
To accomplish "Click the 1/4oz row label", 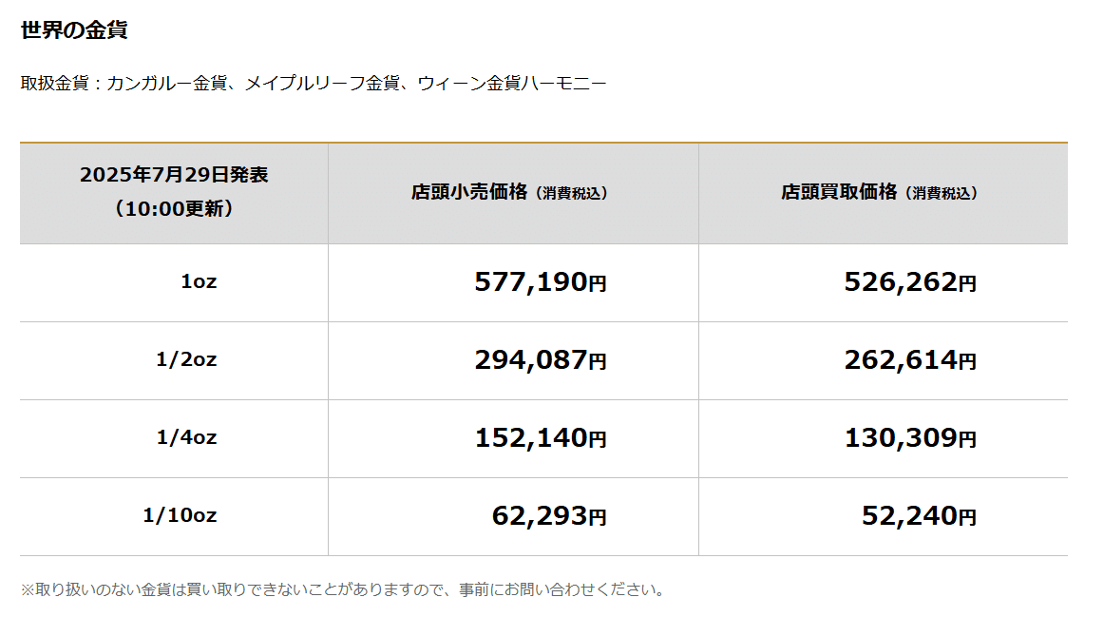I will pyautogui.click(x=186, y=437).
